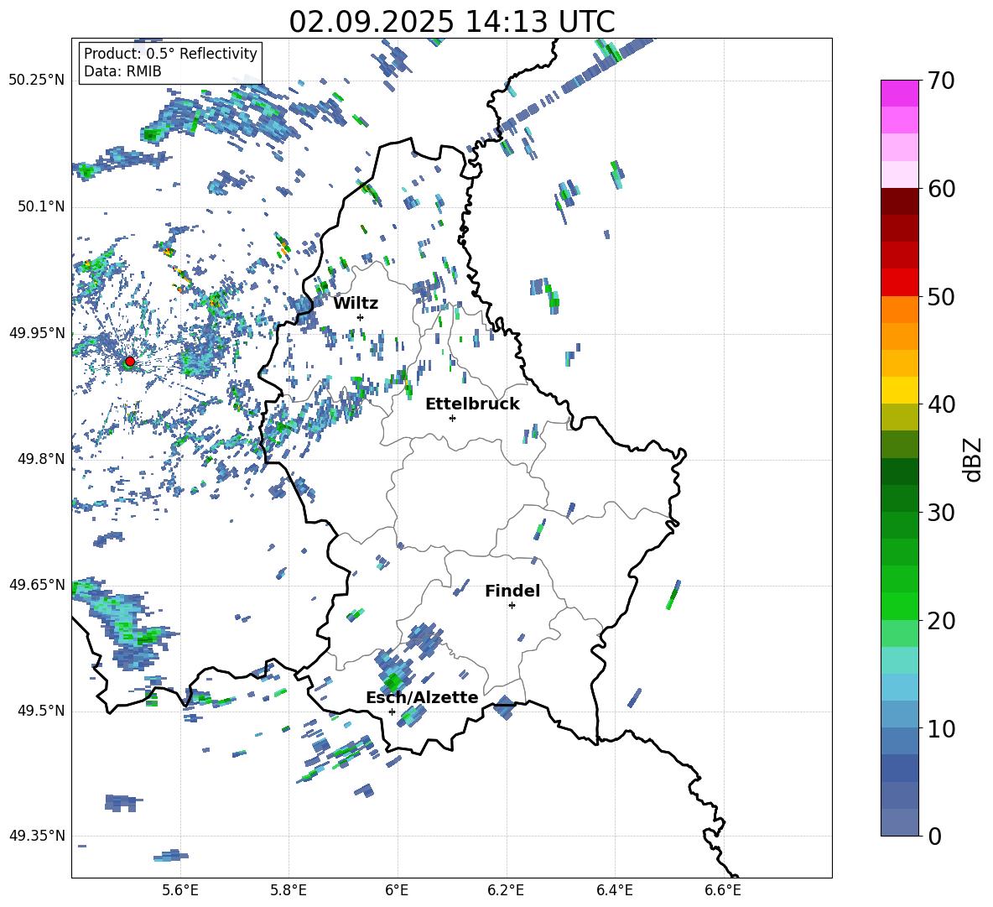Pick the magenta swatch at colorbar top

(899, 94)
